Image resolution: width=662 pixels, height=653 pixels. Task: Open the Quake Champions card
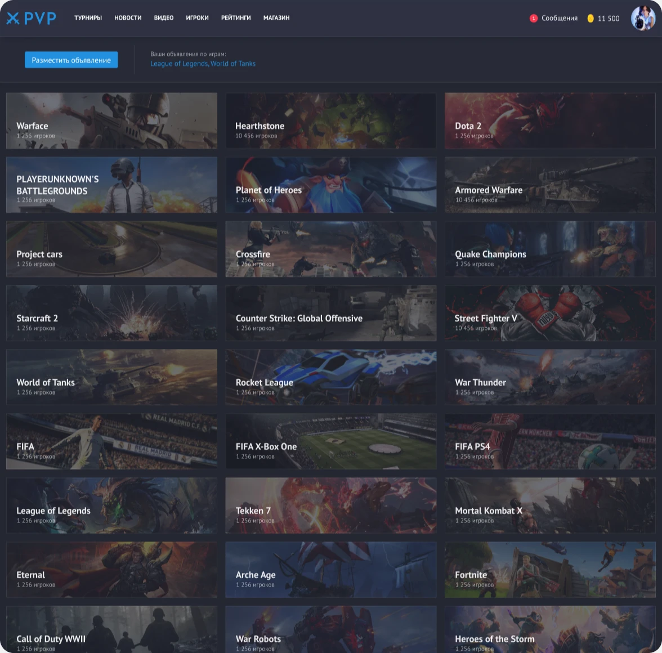(550, 249)
